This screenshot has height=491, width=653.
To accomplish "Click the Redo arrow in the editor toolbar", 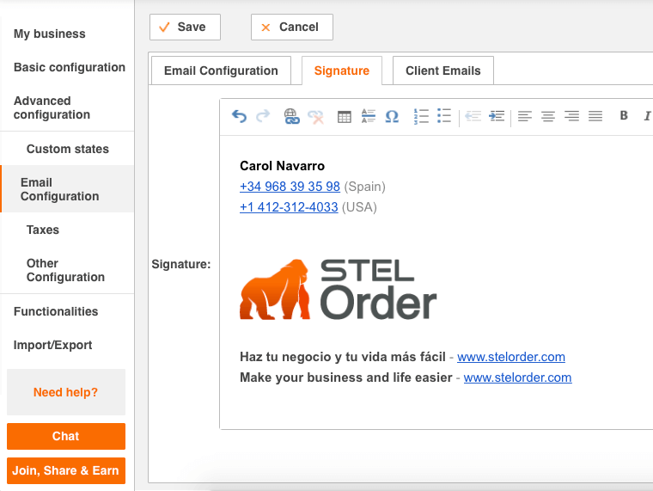I will (263, 116).
